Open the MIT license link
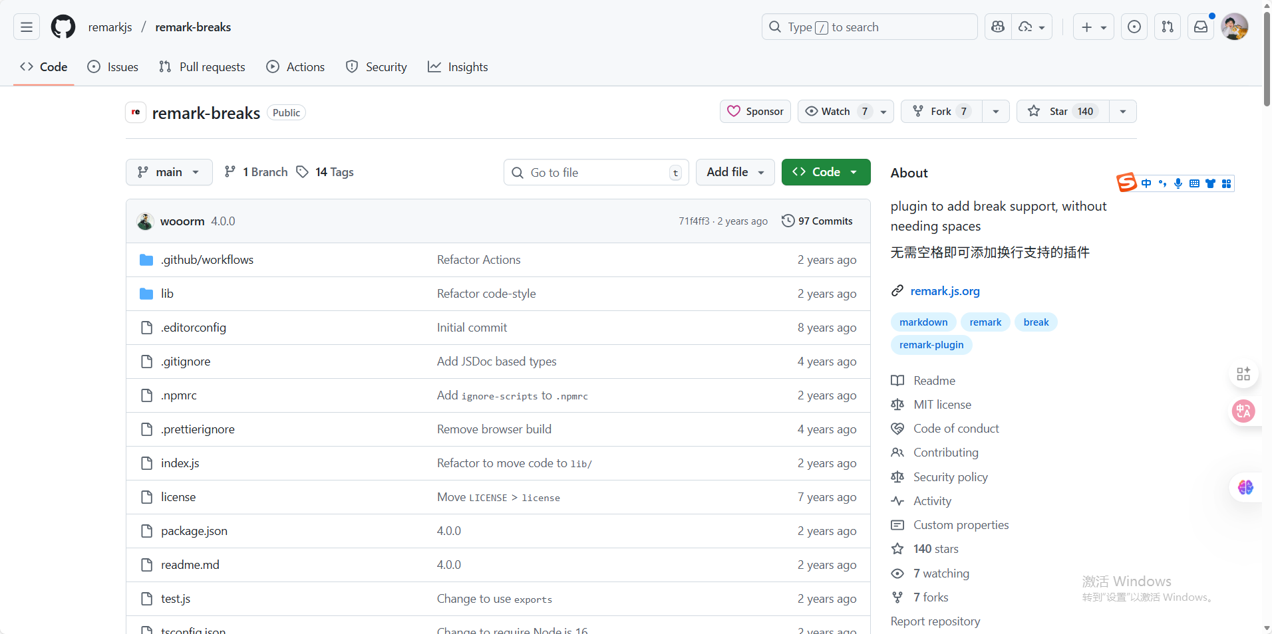The width and height of the screenshot is (1272, 634). point(942,405)
